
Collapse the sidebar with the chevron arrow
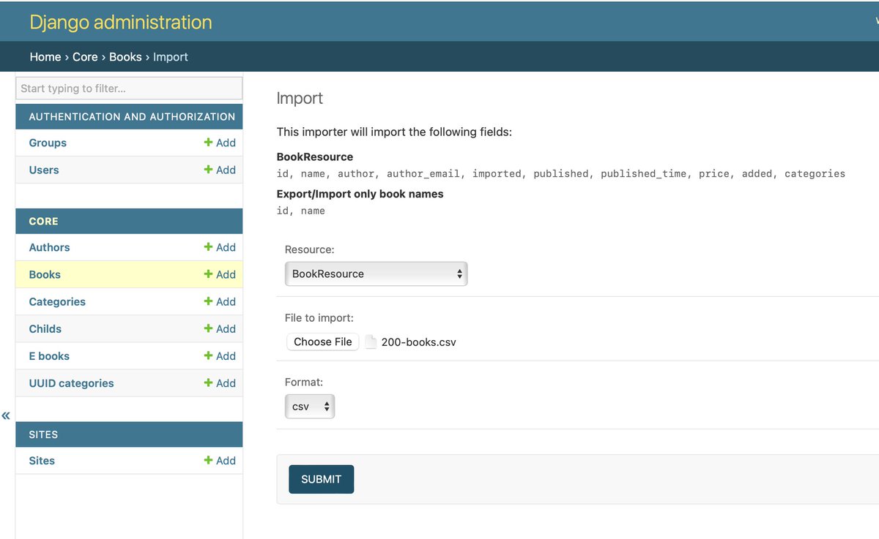pyautogui.click(x=6, y=415)
